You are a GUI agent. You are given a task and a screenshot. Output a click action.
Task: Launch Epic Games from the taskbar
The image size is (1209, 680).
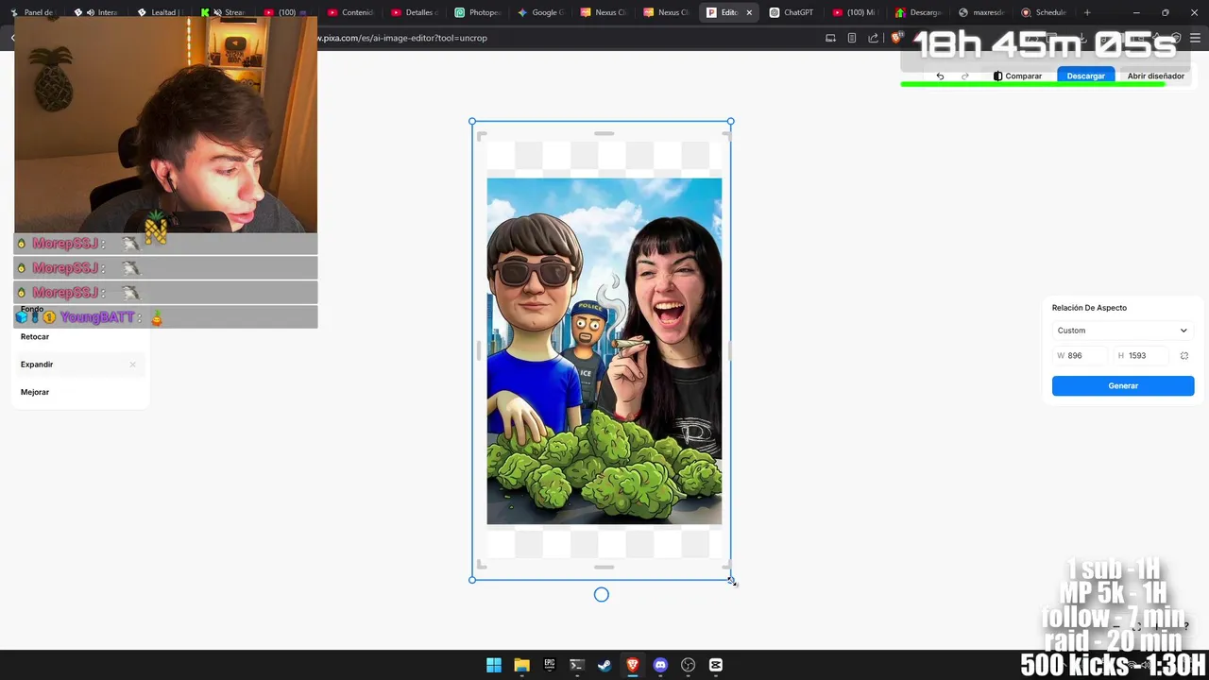549,665
